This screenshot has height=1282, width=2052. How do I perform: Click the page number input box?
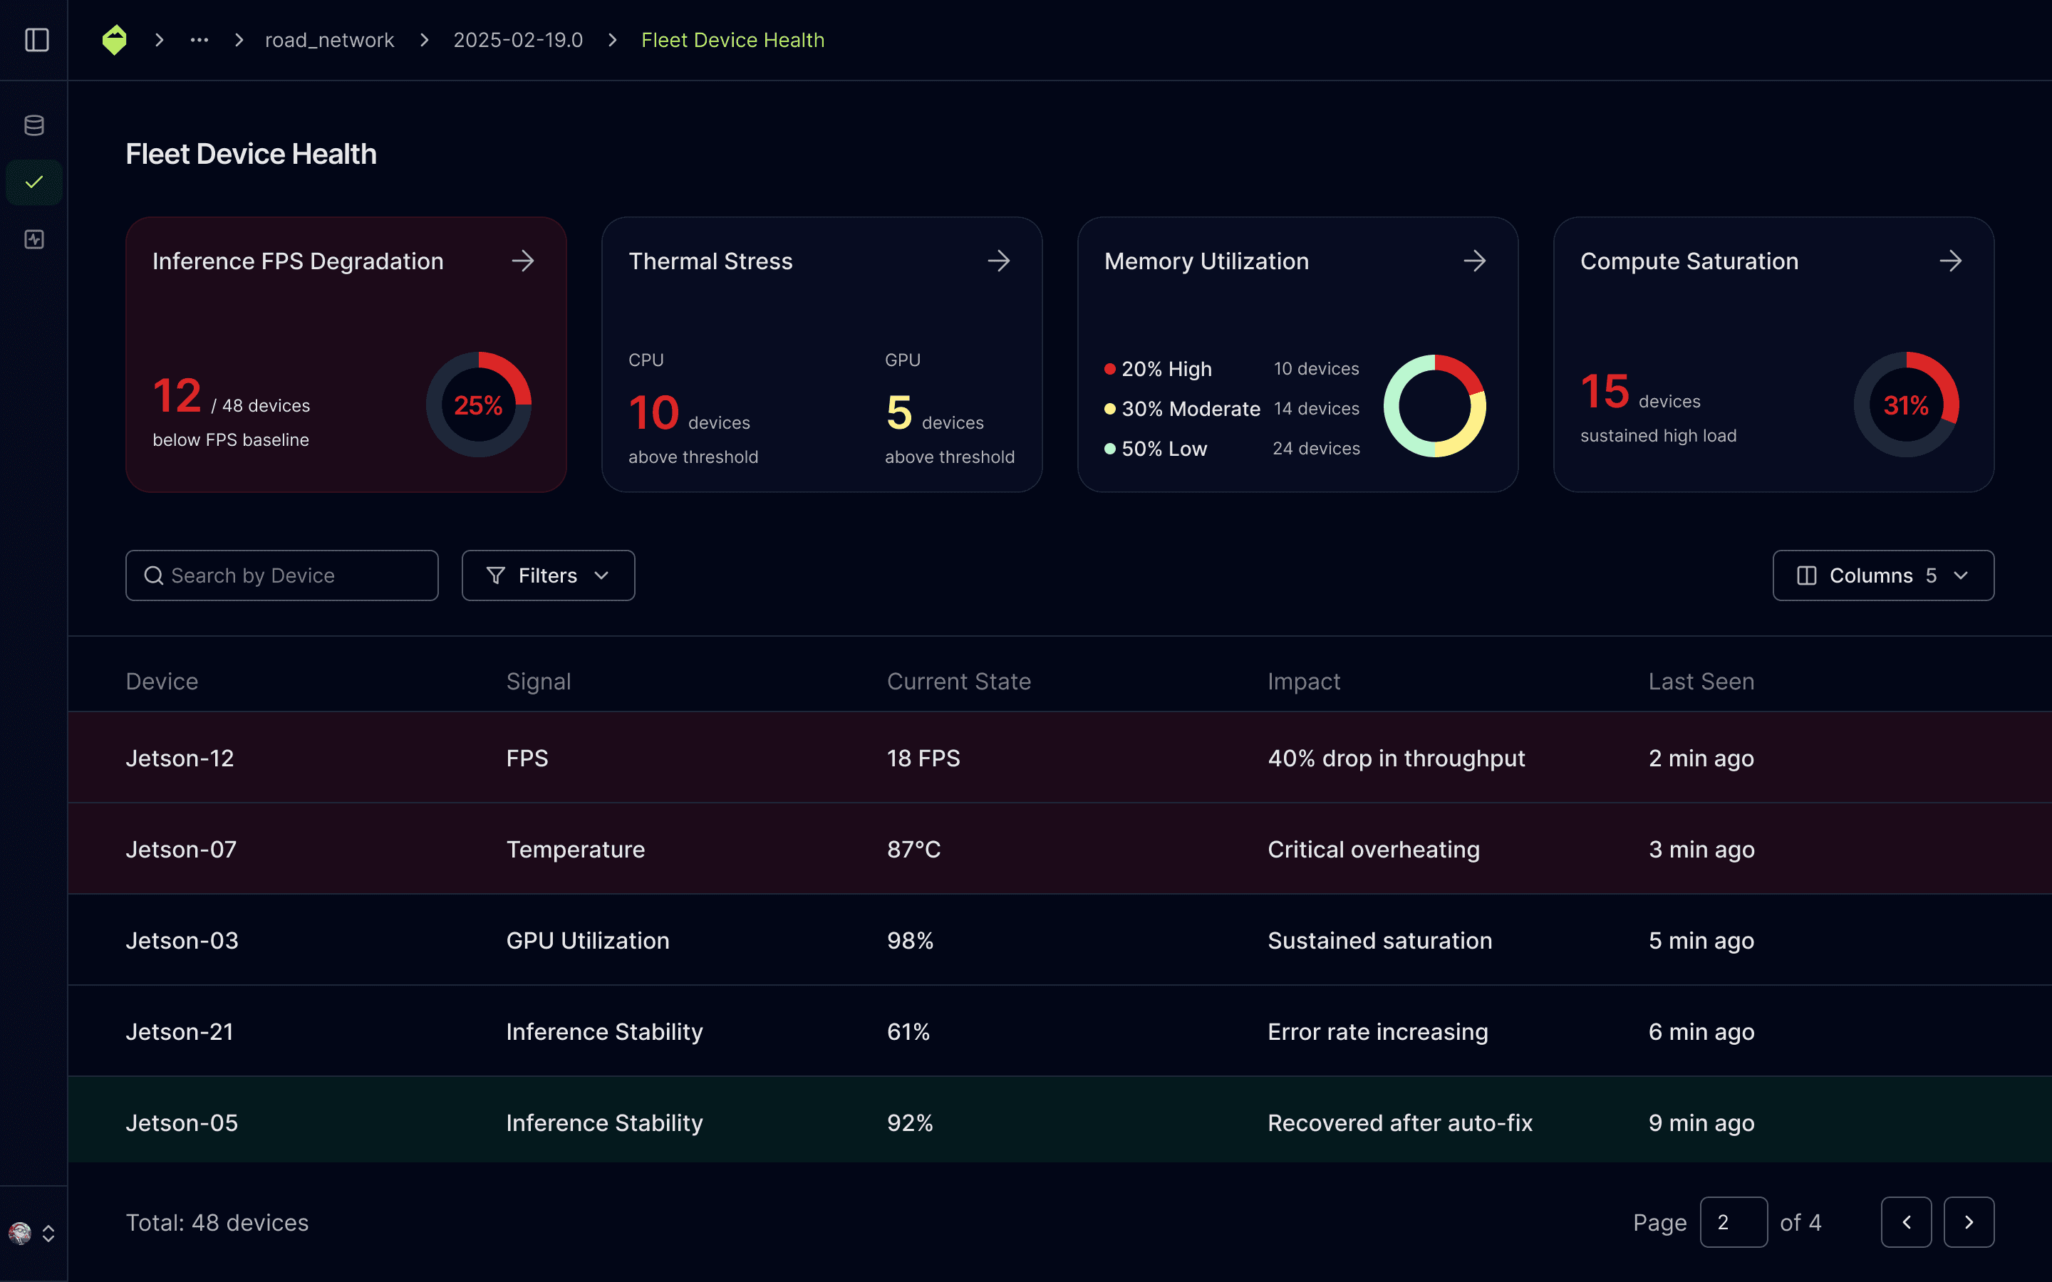(x=1734, y=1221)
